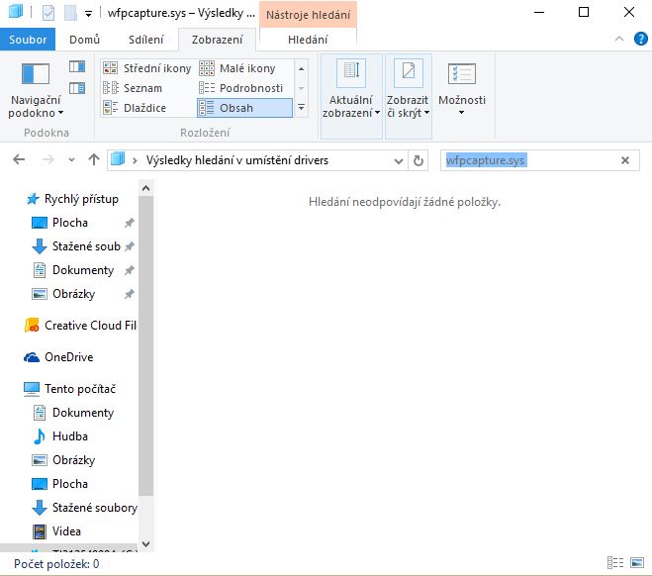Viewport: 652px width, 576px height.
Task: Switch to the Sdílení tab
Action: coord(146,40)
